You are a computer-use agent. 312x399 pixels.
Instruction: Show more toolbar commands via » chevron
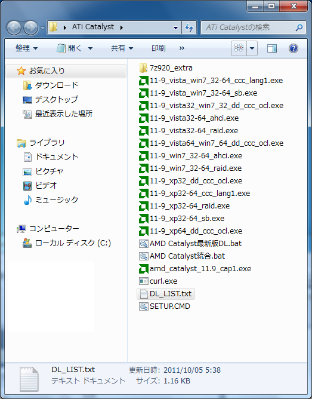[182, 48]
